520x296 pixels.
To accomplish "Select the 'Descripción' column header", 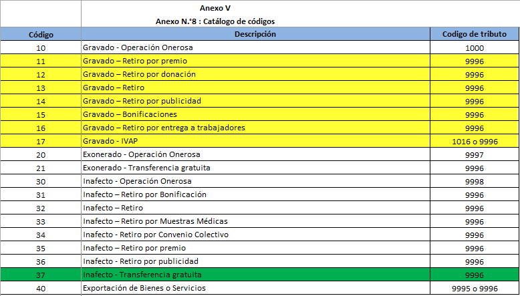I will (255, 34).
